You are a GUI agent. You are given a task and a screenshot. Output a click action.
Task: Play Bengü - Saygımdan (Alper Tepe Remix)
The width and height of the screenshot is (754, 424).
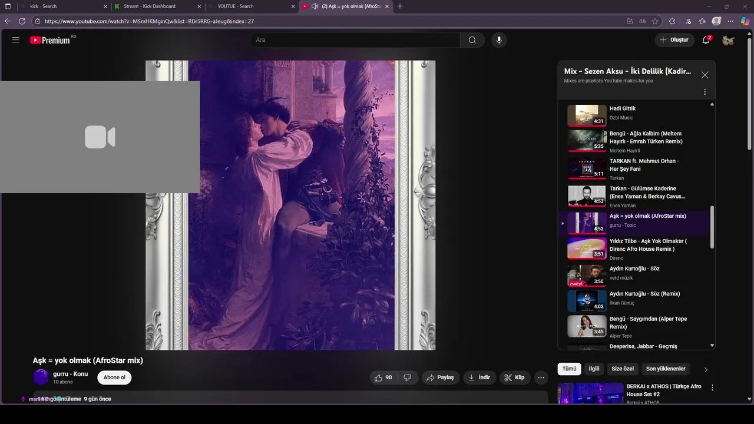point(634,326)
